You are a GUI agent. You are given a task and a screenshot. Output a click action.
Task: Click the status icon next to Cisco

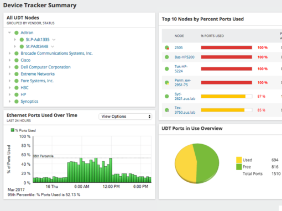click(x=17, y=60)
